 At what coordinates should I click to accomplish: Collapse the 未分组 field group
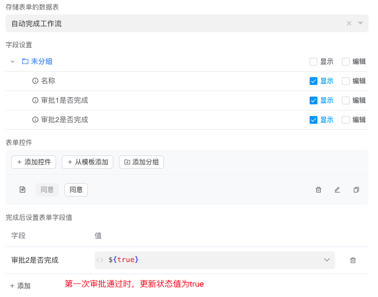click(x=12, y=62)
